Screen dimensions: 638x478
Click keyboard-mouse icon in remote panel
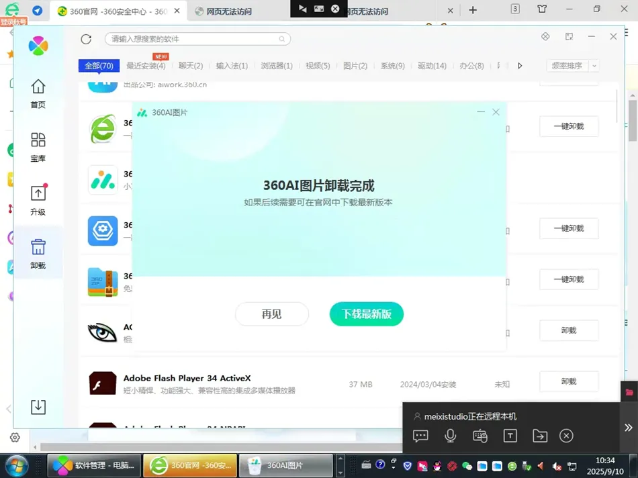[480, 436]
